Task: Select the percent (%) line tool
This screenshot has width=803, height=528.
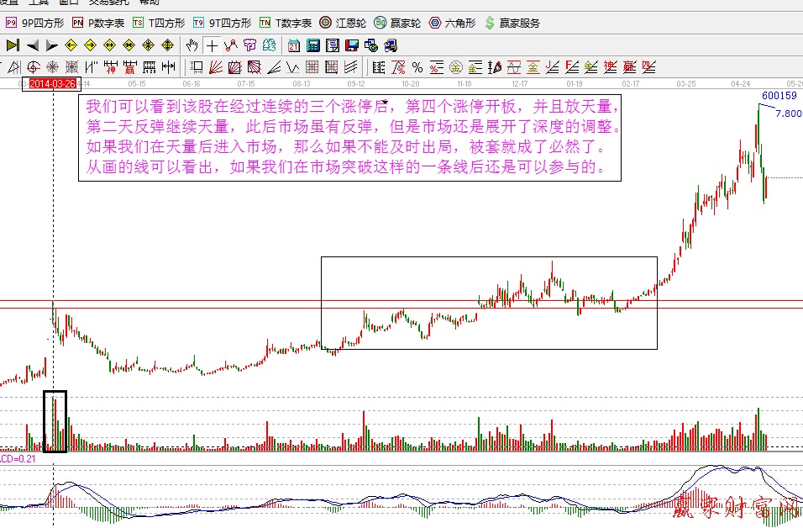Action: (x=417, y=66)
